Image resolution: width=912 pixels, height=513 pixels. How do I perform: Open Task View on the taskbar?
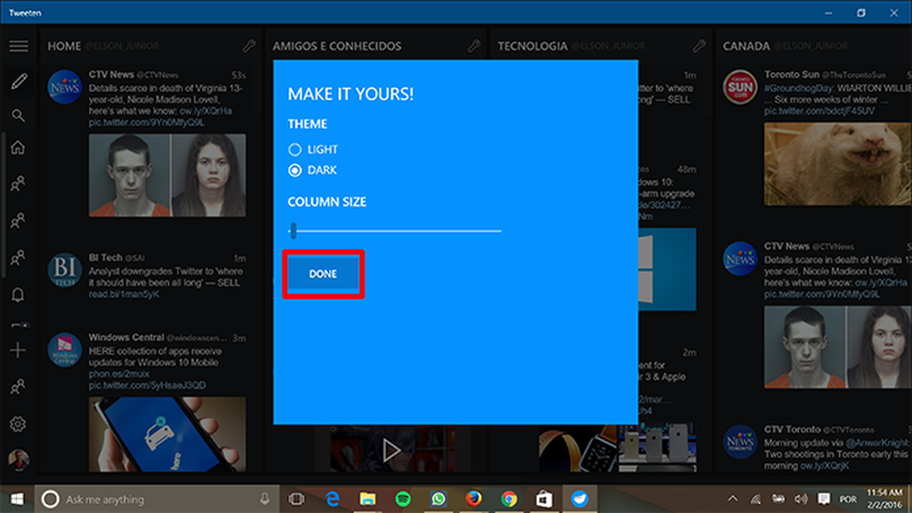[x=297, y=499]
